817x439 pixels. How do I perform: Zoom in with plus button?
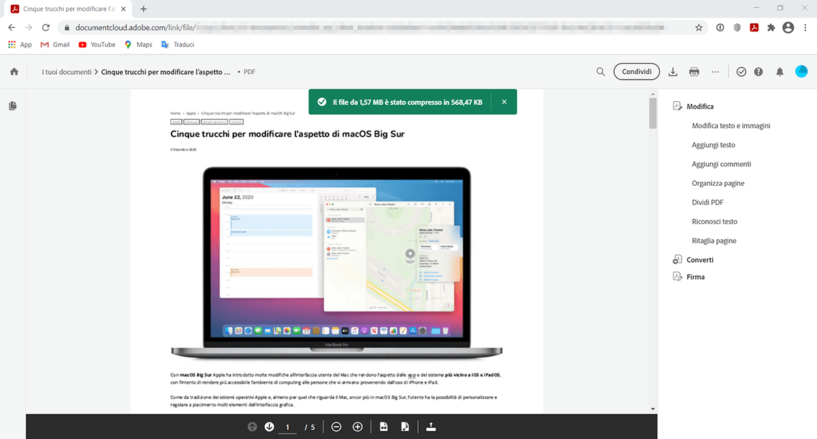click(x=357, y=427)
